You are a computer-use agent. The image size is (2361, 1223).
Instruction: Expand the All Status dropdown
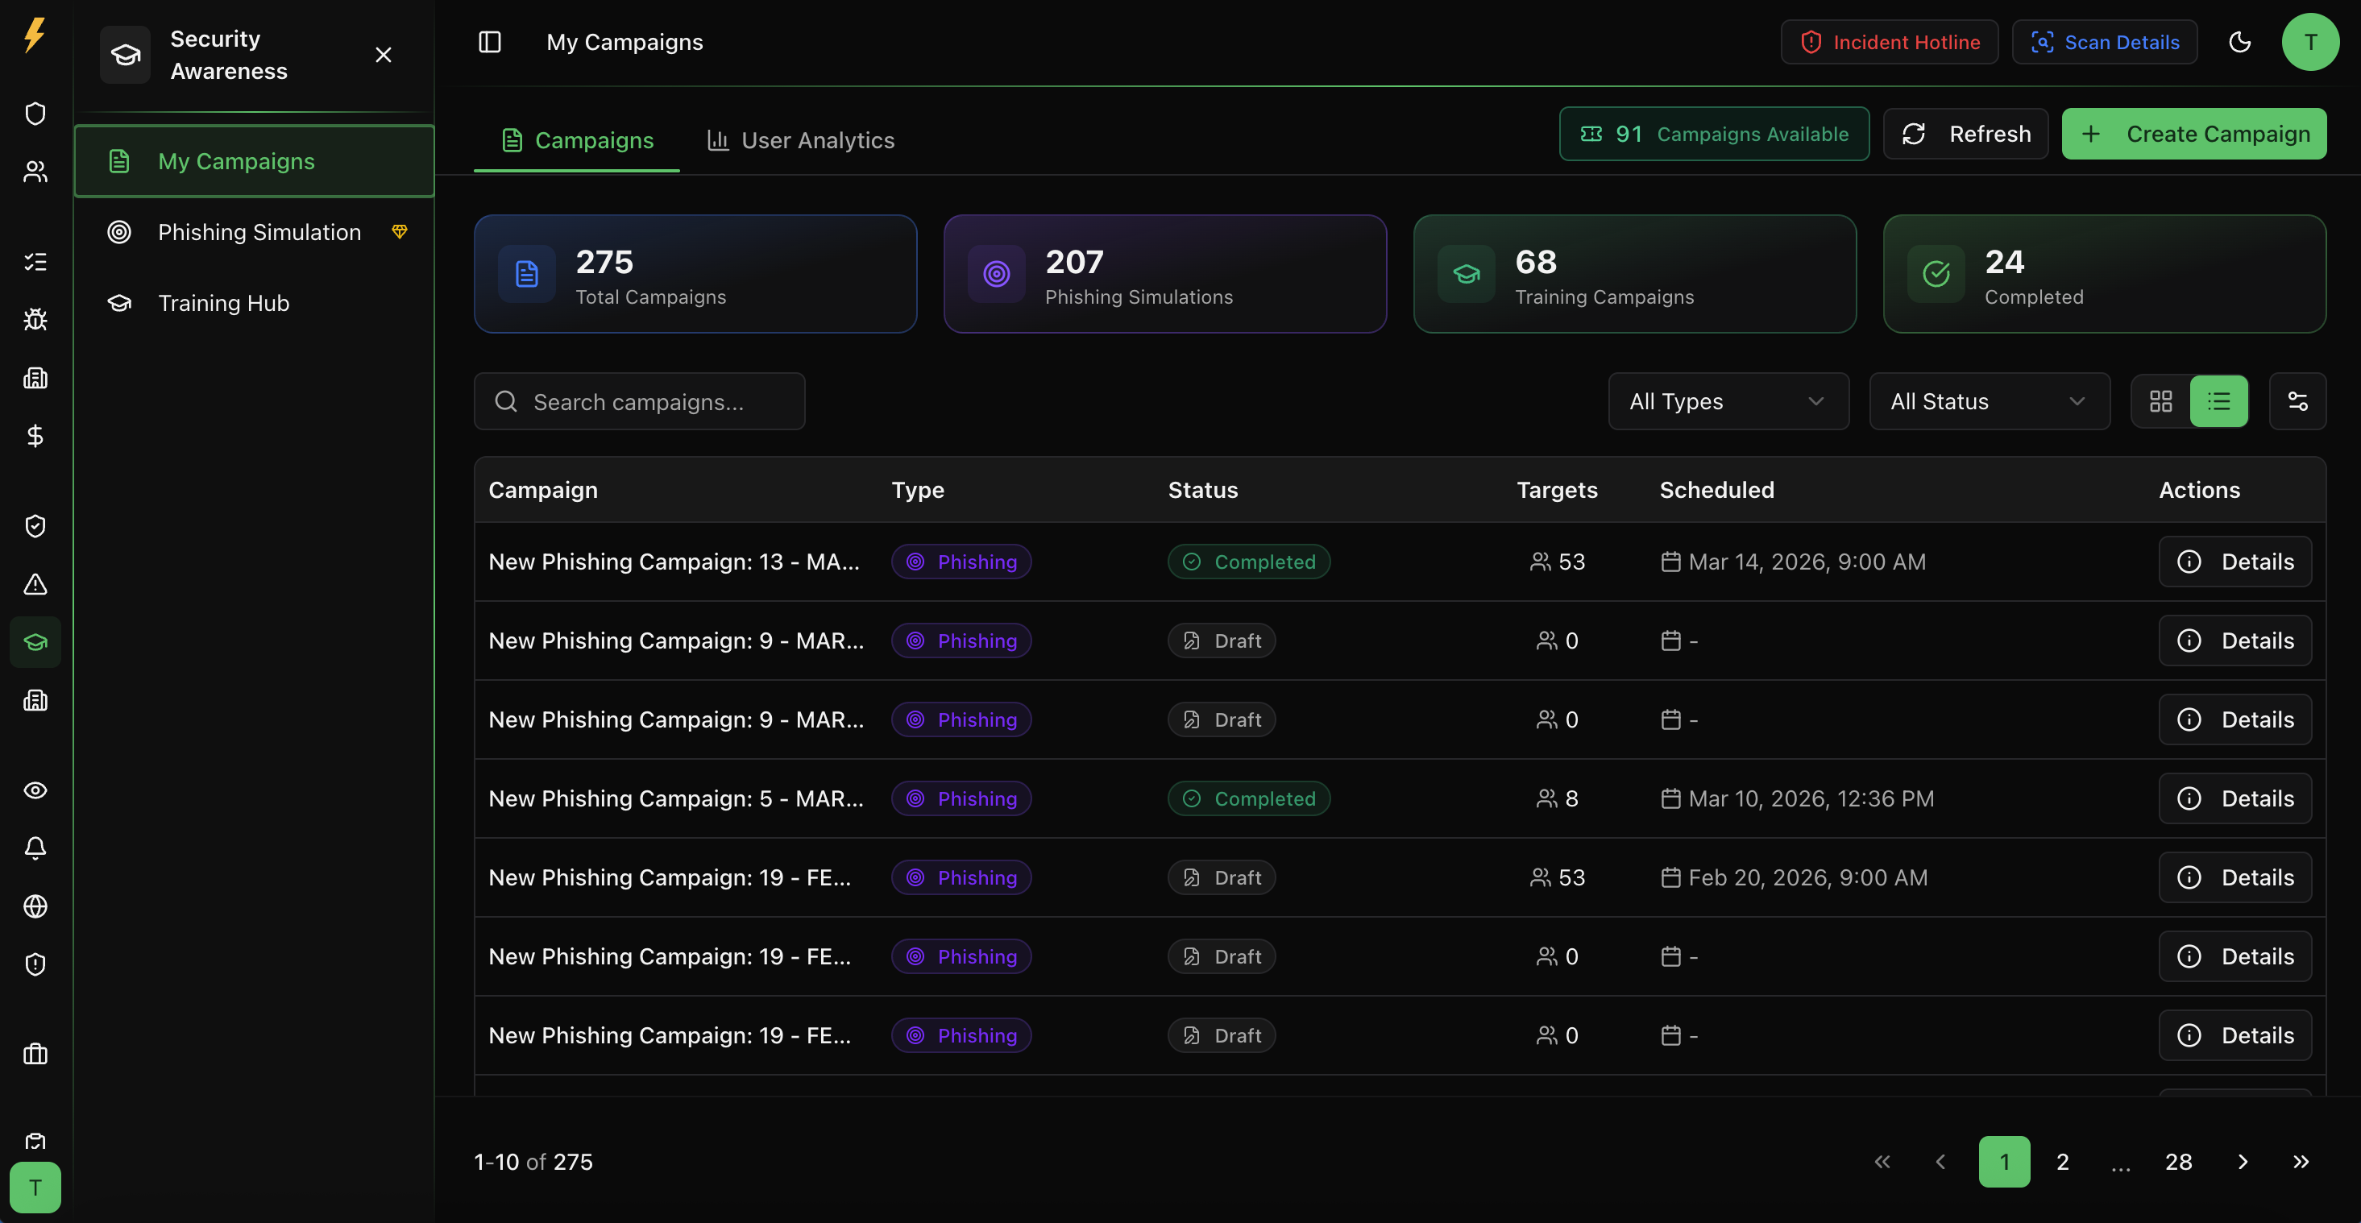click(x=1989, y=401)
